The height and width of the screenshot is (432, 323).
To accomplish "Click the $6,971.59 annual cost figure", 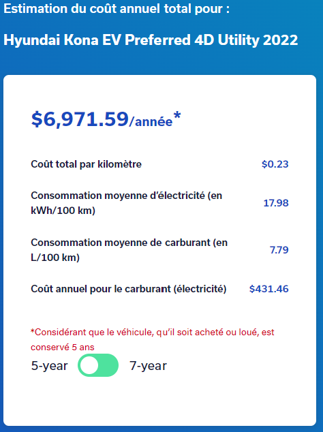I will click(x=80, y=119).
